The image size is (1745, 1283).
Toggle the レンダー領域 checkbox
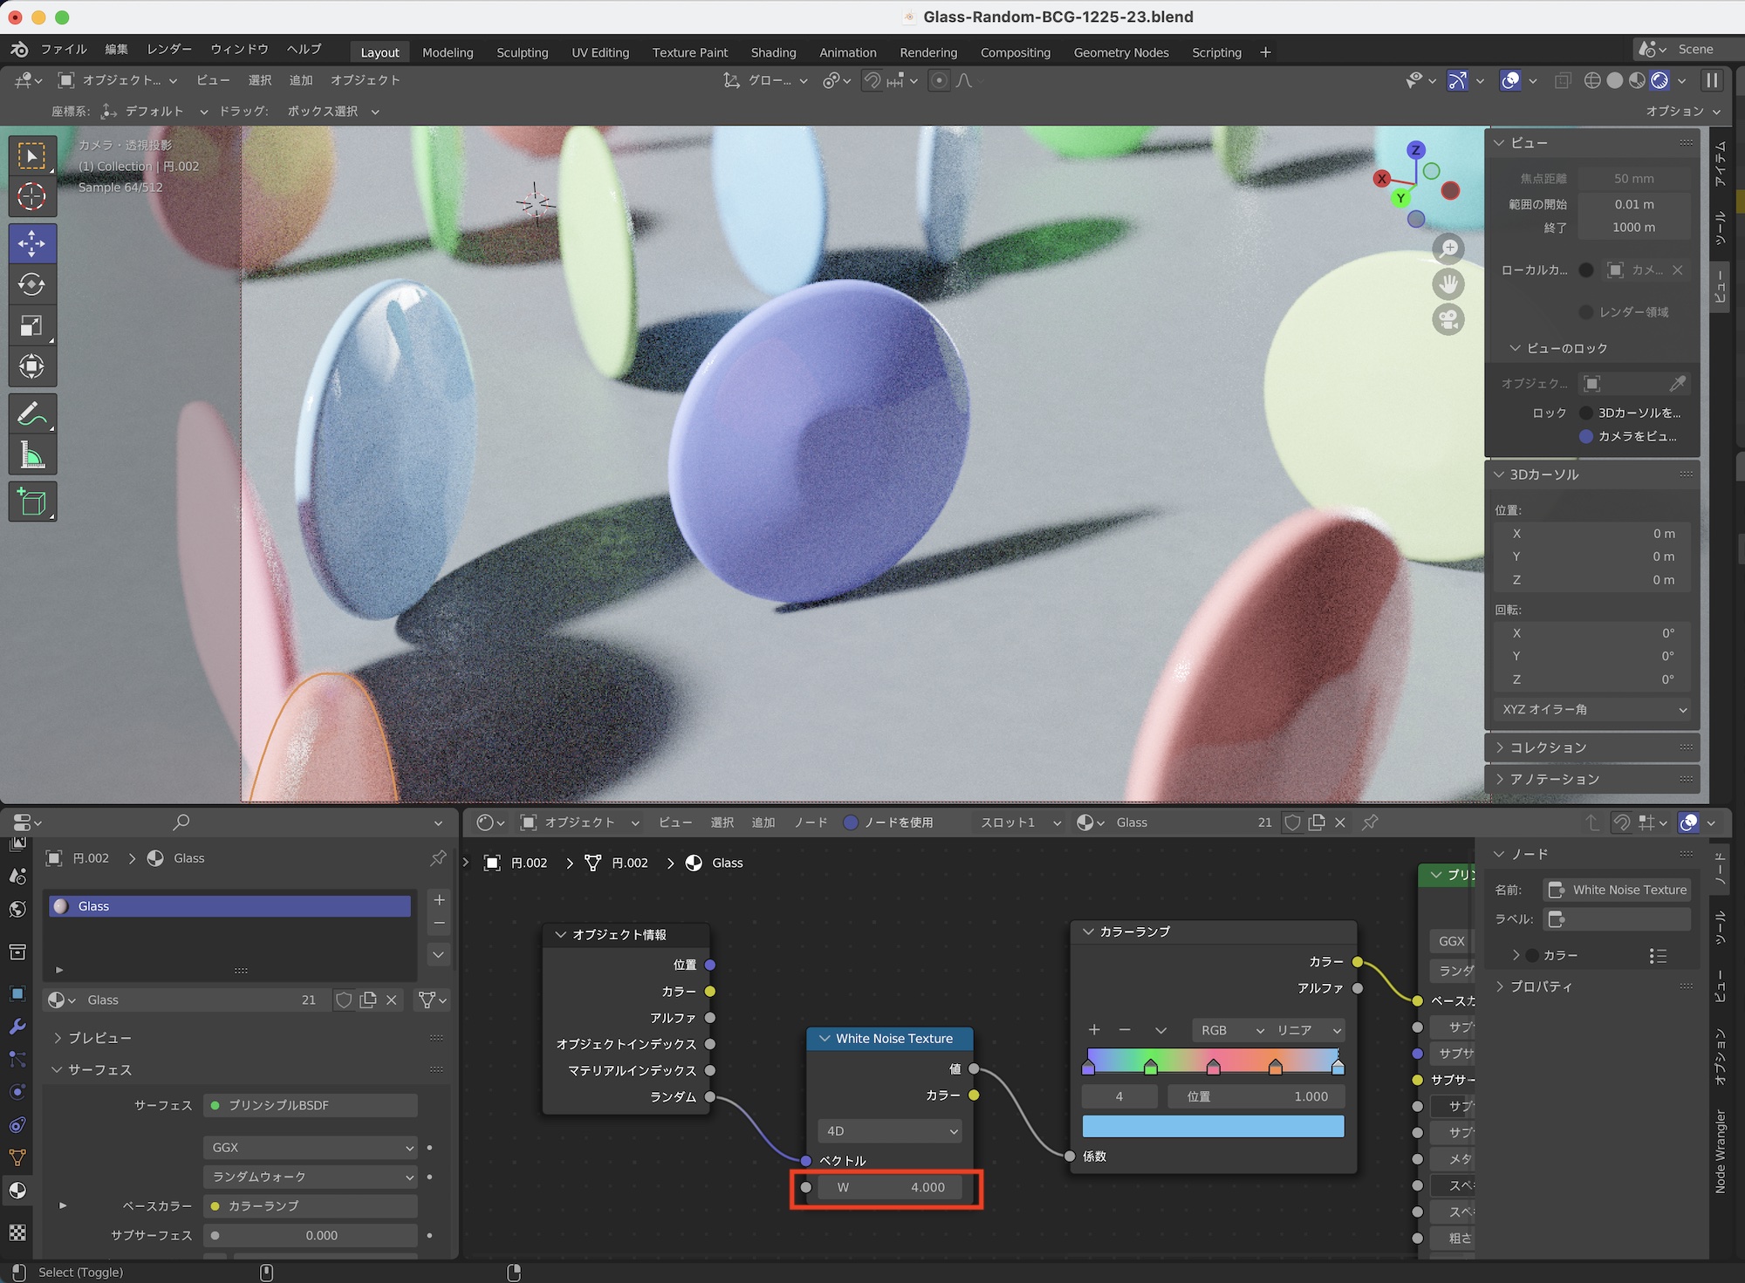[x=1586, y=312]
